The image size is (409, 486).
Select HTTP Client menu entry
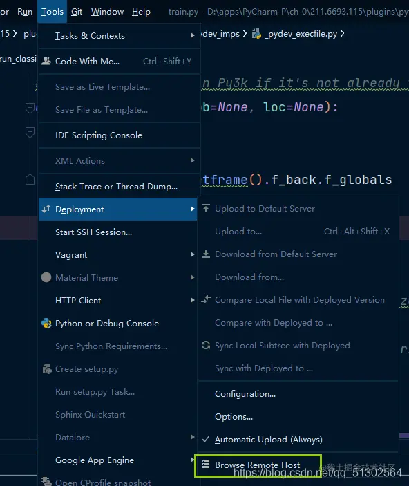point(117,300)
